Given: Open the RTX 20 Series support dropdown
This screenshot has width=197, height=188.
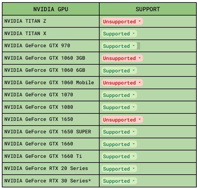Looking at the screenshot, I should (x=119, y=169).
